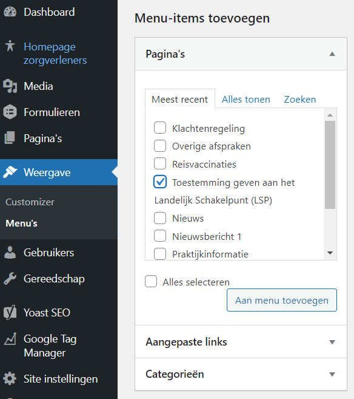Click the page list scrollbar down arrow
354x399 pixels.
point(330,253)
